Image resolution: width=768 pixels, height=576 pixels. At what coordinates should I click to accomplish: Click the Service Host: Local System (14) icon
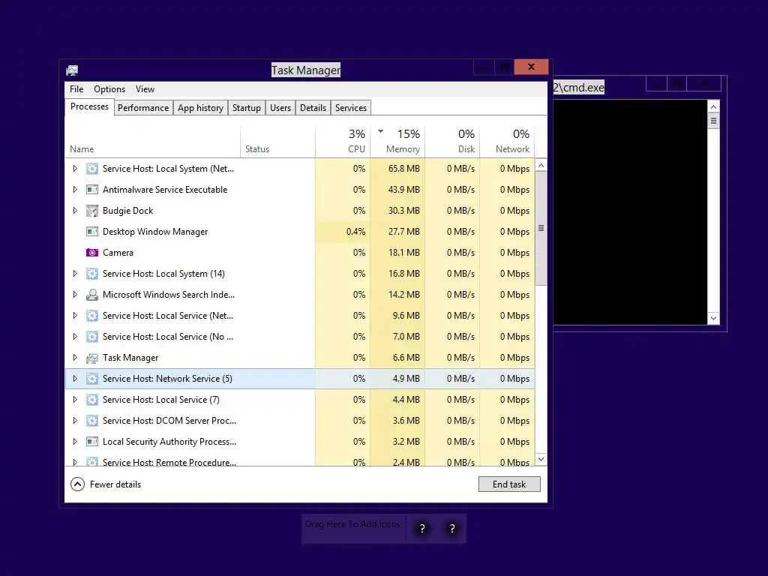click(92, 274)
